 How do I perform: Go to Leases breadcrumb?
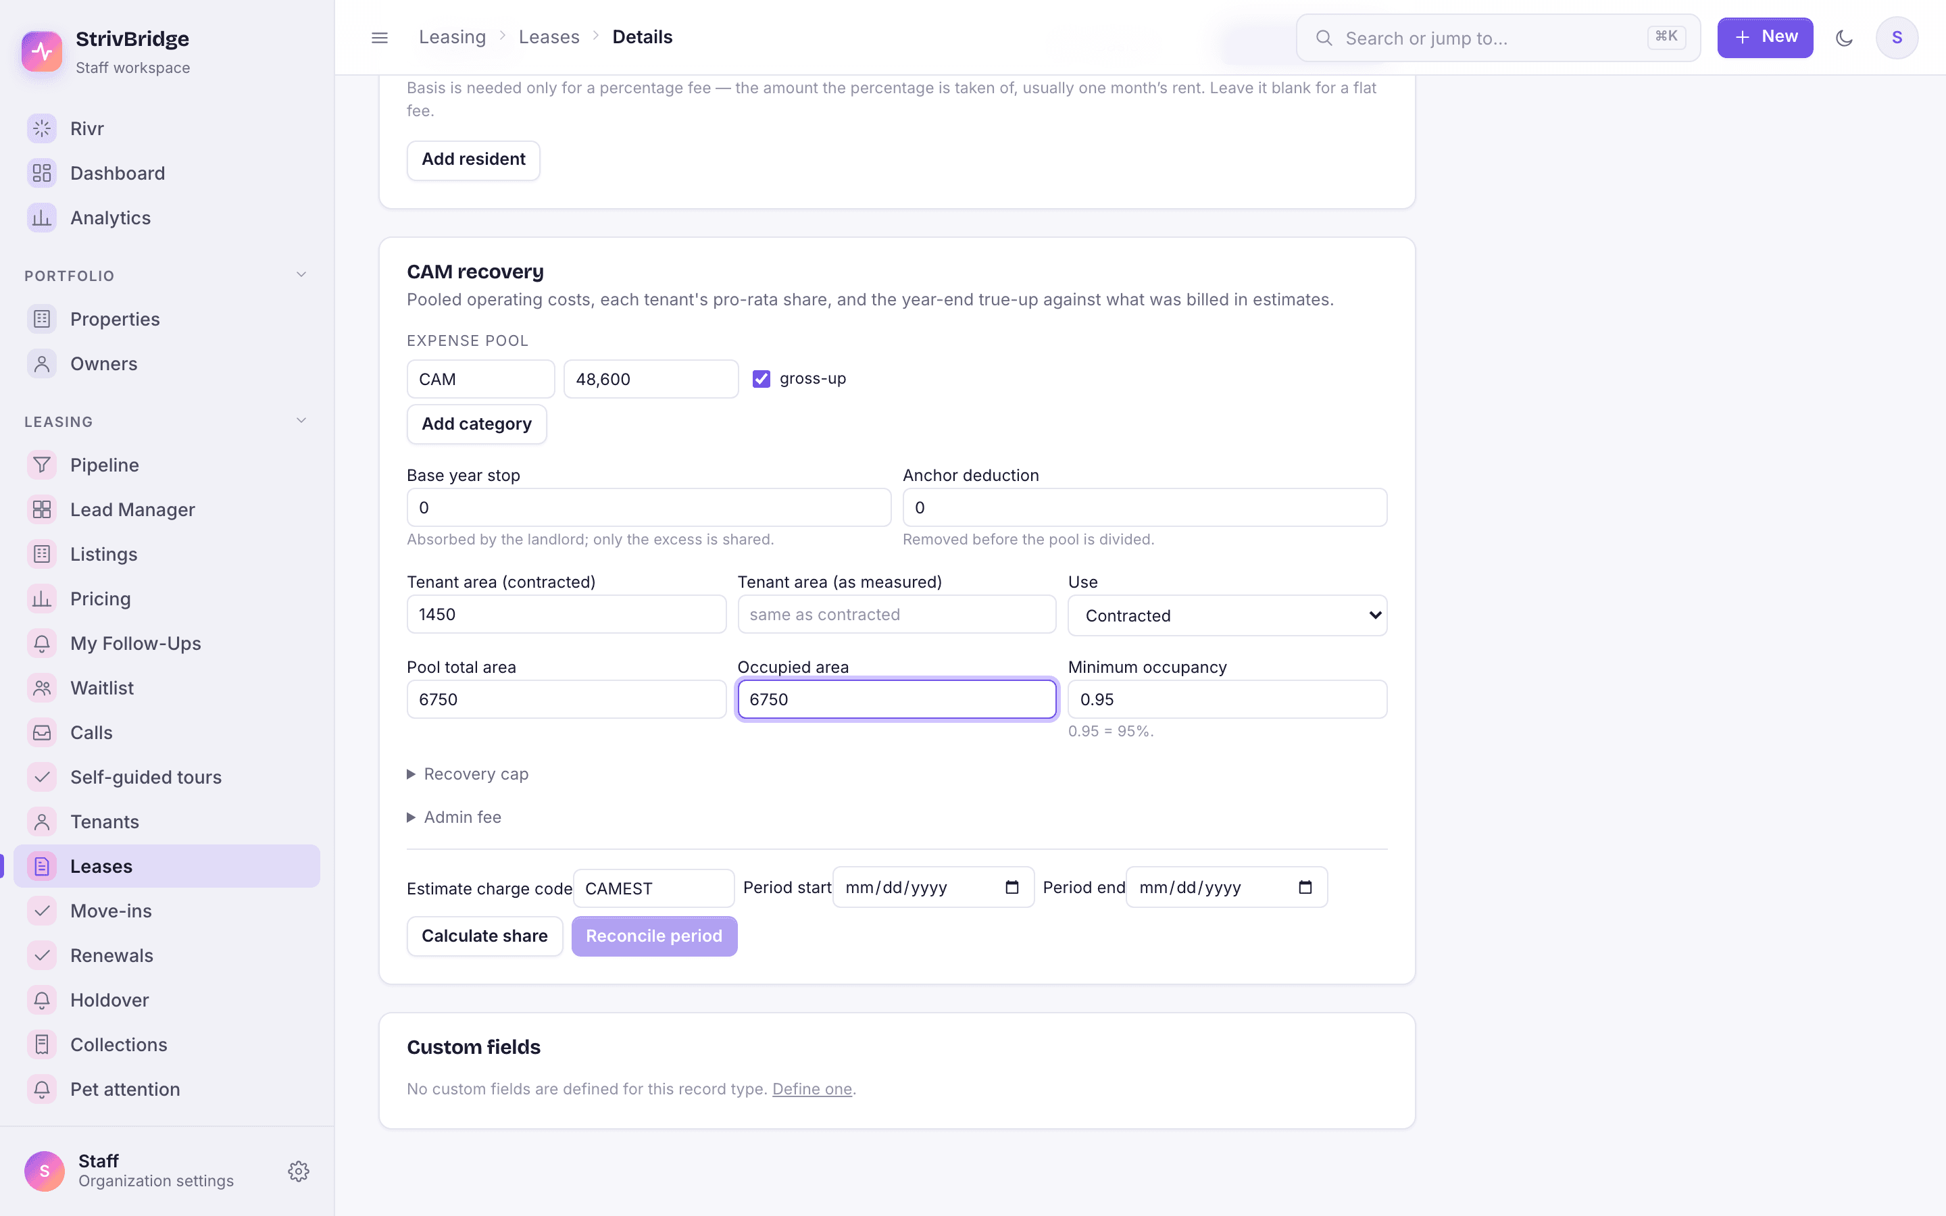pos(549,37)
